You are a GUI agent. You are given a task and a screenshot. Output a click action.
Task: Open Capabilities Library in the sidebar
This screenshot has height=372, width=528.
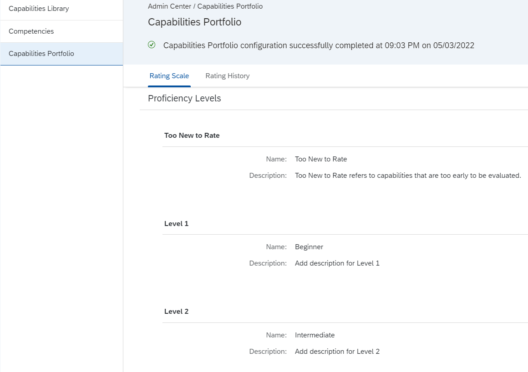(61, 9)
